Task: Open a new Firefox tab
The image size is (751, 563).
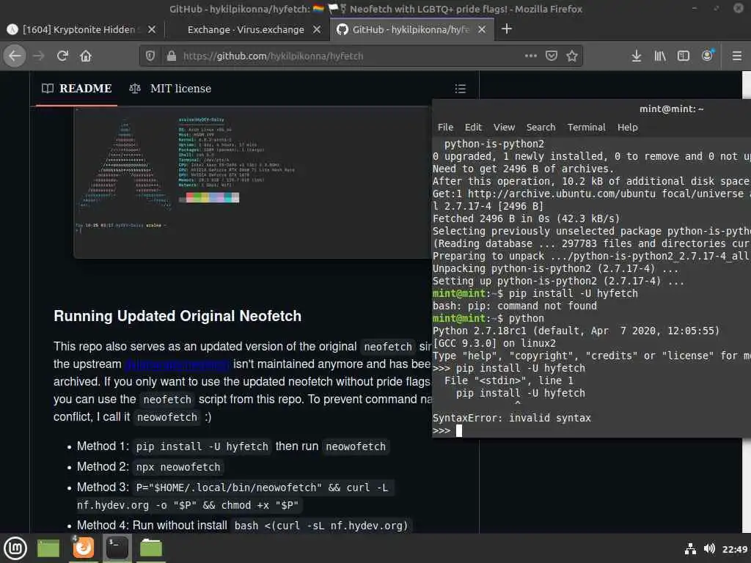Action: [x=507, y=29]
